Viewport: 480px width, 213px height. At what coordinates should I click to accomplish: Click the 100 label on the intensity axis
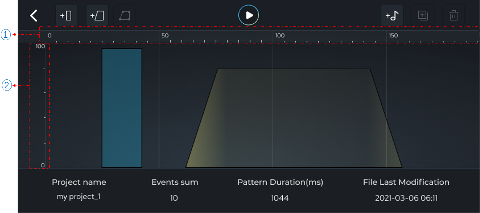(40, 46)
